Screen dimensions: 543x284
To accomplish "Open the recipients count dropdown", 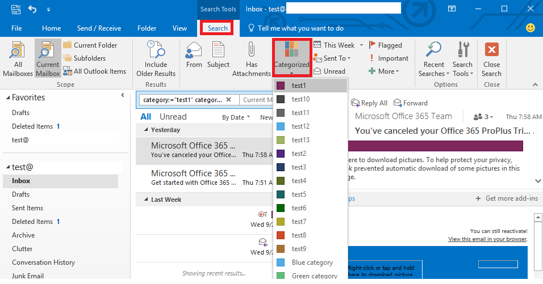I will click(483, 117).
